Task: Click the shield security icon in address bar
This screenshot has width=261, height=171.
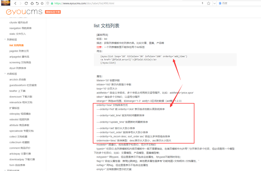Action: pos(48,3)
